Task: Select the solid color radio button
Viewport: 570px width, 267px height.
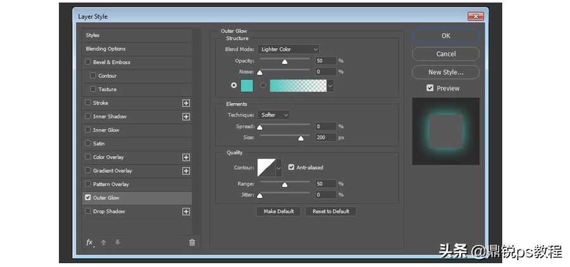Action: pyautogui.click(x=234, y=85)
